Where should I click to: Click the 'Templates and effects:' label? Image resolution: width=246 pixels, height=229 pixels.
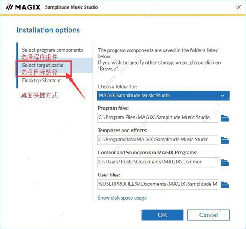[x=123, y=130]
